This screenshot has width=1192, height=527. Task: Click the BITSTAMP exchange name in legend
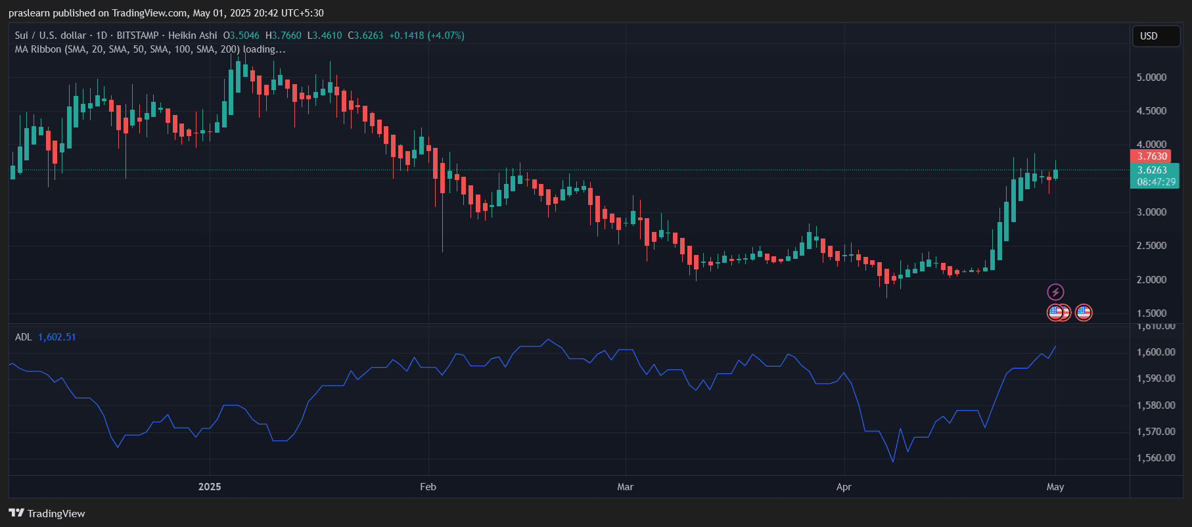137,35
